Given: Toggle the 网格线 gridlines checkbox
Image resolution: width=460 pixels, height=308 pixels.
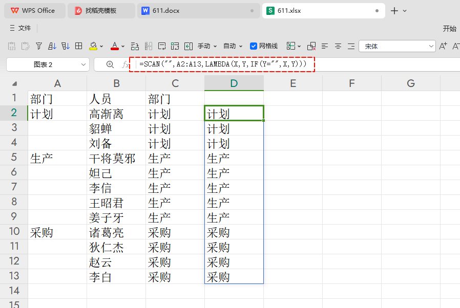Looking at the screenshot, I should click(254, 46).
